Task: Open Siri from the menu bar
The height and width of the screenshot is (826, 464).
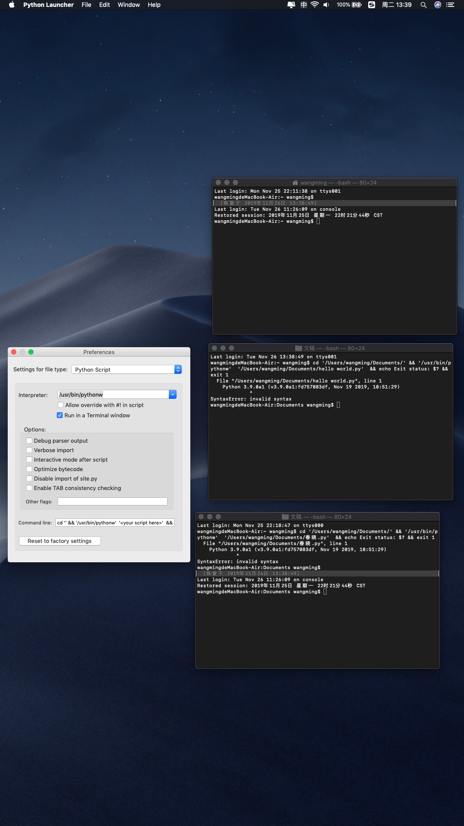Action: [x=438, y=5]
